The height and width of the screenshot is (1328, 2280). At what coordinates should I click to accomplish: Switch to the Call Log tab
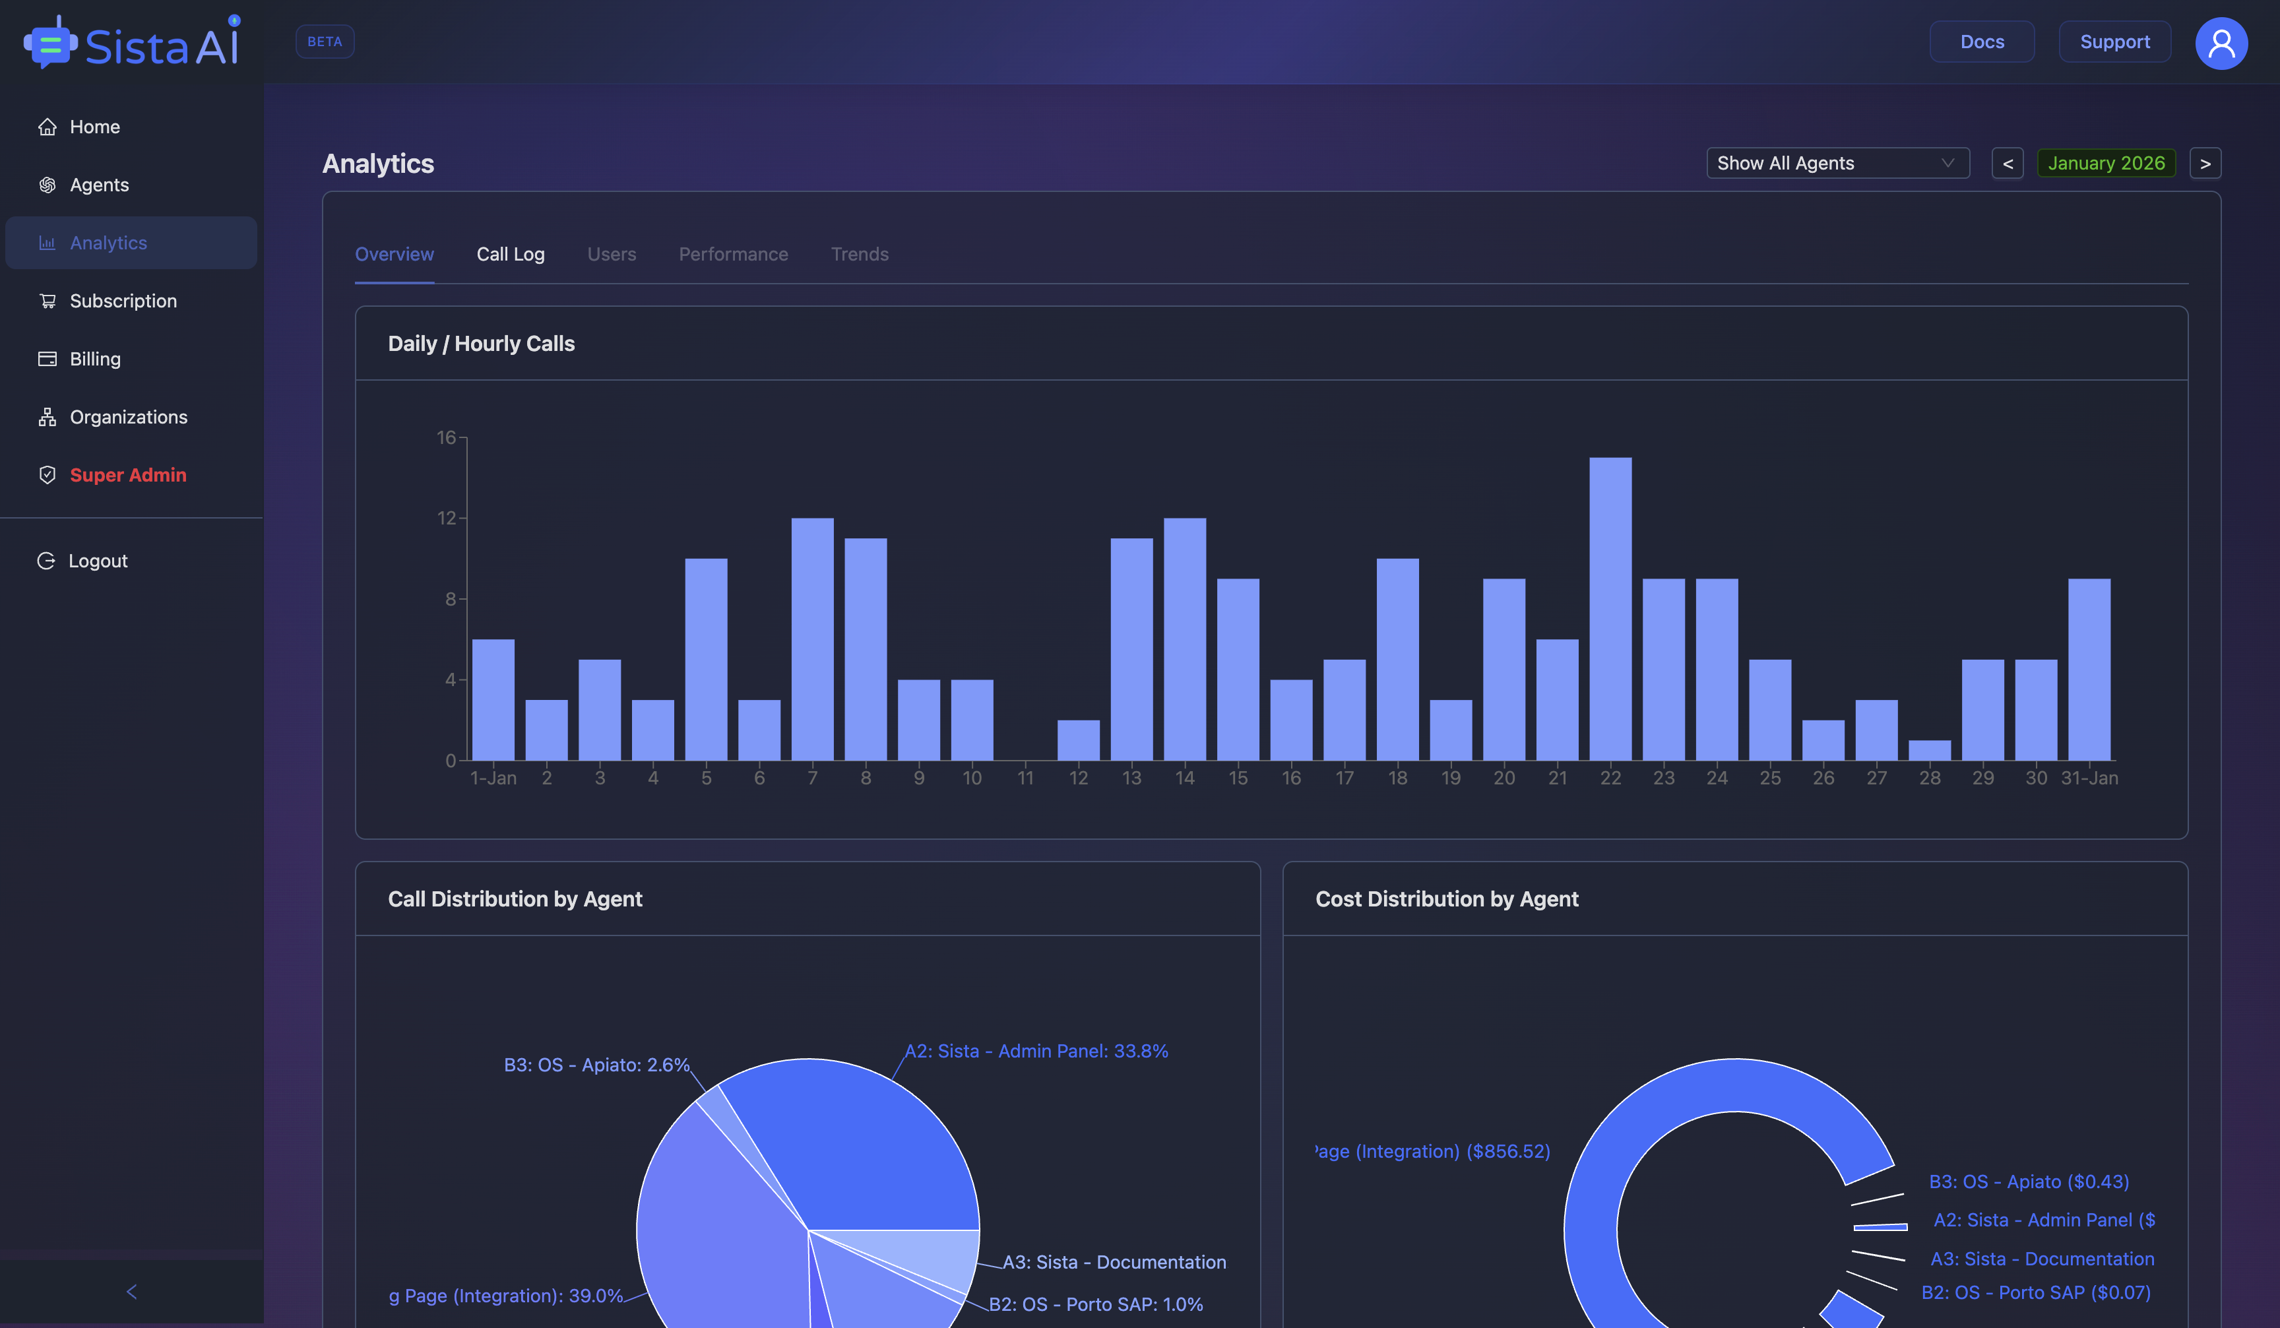pos(510,254)
